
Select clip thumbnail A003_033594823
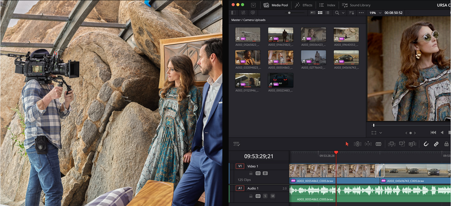(x=248, y=57)
